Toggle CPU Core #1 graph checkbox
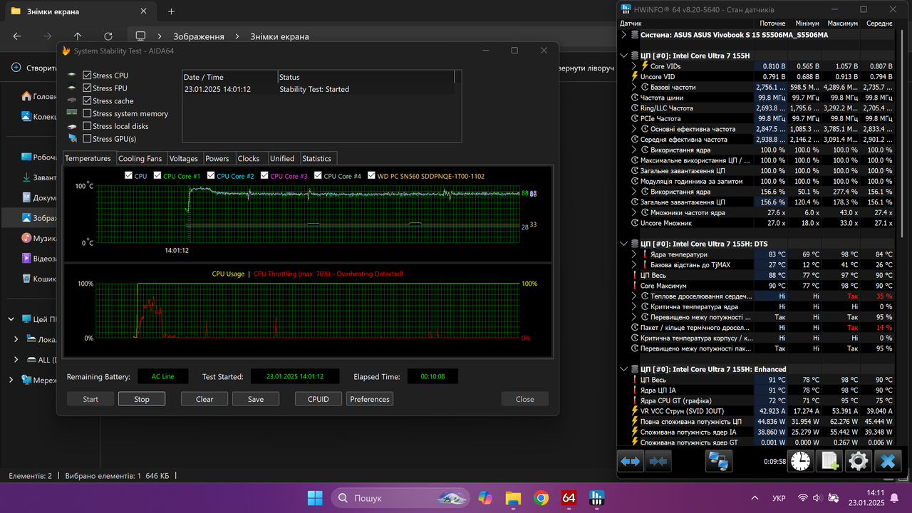Screen dimensions: 912x513 pos(157,175)
